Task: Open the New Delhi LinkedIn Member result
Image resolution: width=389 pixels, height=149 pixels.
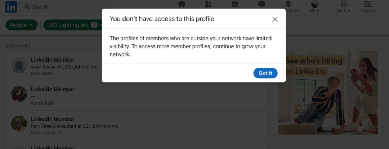Action: [x=53, y=60]
